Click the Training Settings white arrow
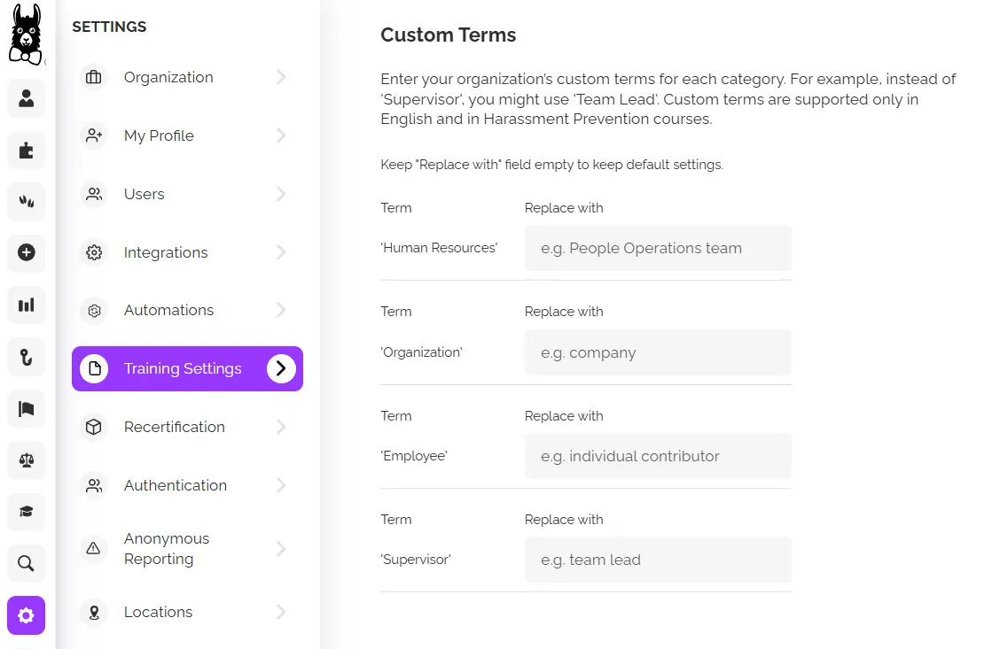The image size is (992, 649). [x=281, y=368]
